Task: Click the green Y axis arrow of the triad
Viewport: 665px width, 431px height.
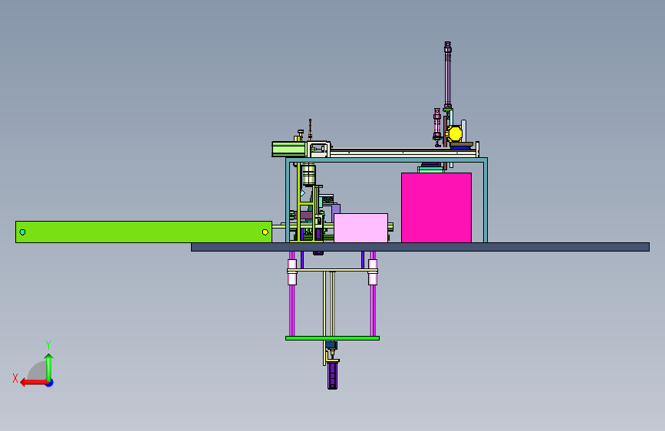Action: 49,367
